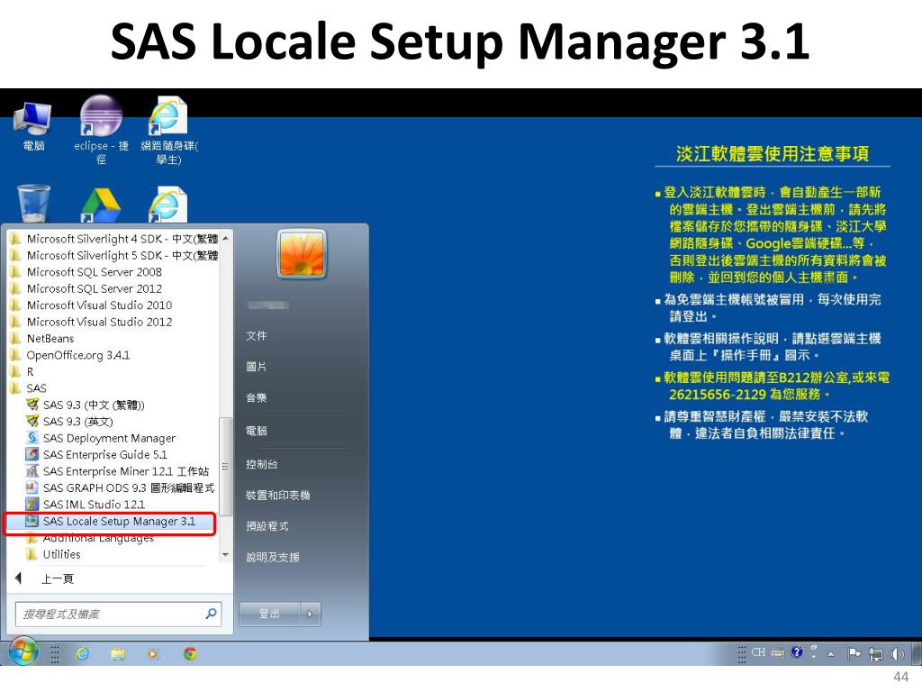Screen dimensions: 922x692
Task: Open the 網路隨身碟(學生) desktop shortcut
Action: click(168, 130)
